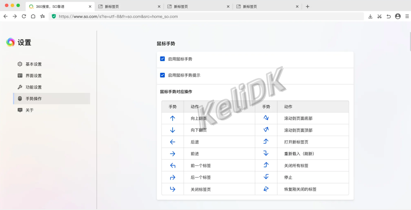Screen dimensions: 411x210
Task: Reload the page with the refresh icon
Action: coord(24,16)
